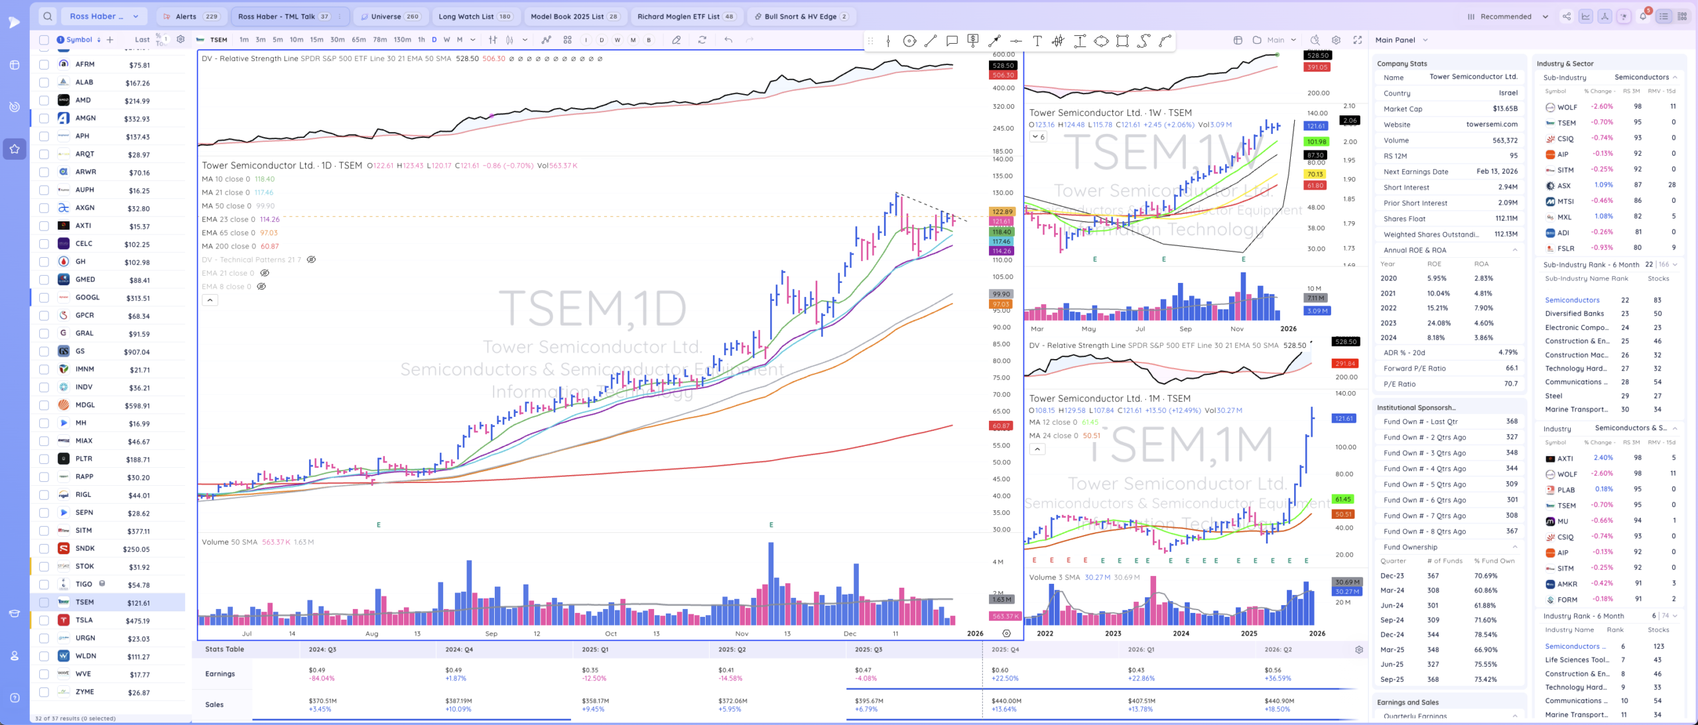The image size is (1698, 725).
Task: Click the eraser icon in chart toolbar
Action: (x=676, y=40)
